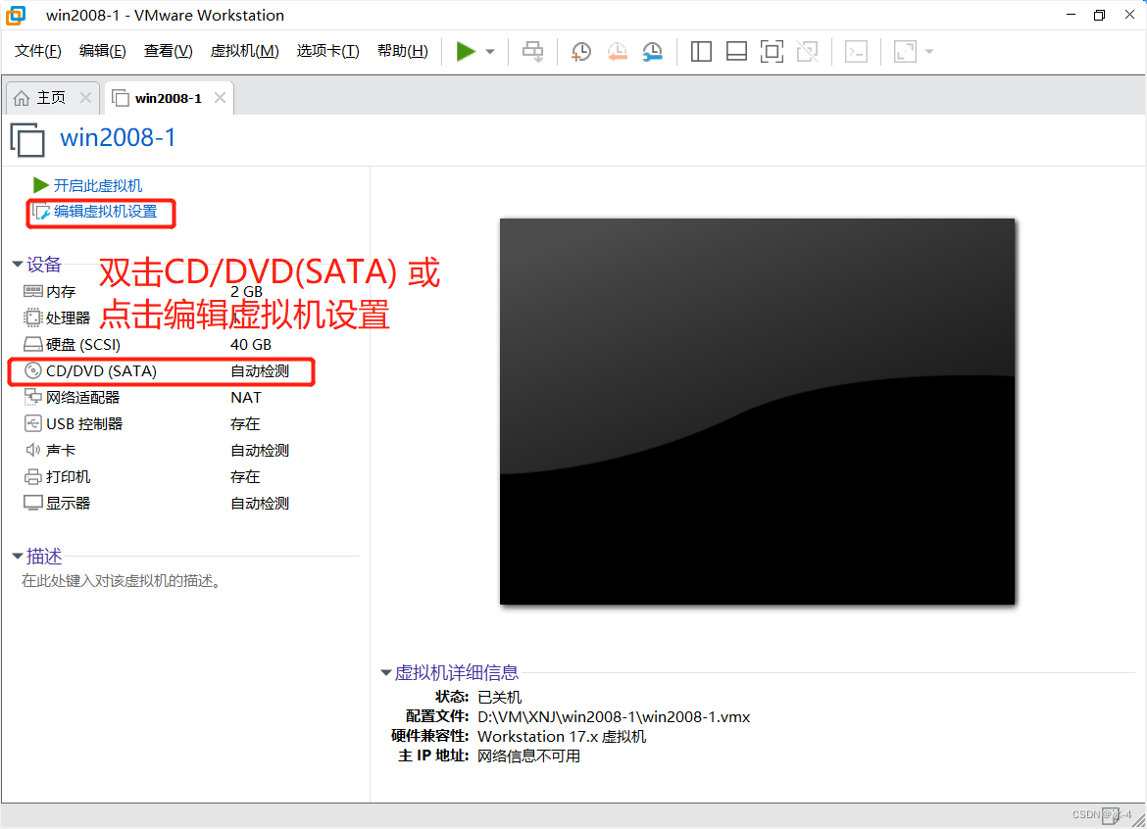Click the NAT network value
The width and height of the screenshot is (1147, 829).
point(246,397)
